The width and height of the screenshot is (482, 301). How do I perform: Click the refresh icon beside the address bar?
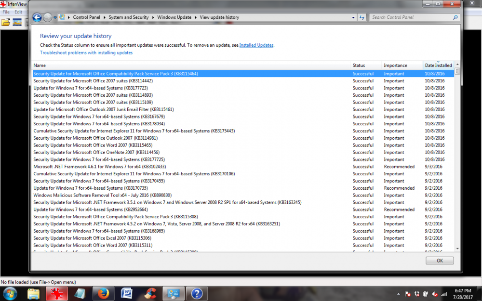coord(361,17)
